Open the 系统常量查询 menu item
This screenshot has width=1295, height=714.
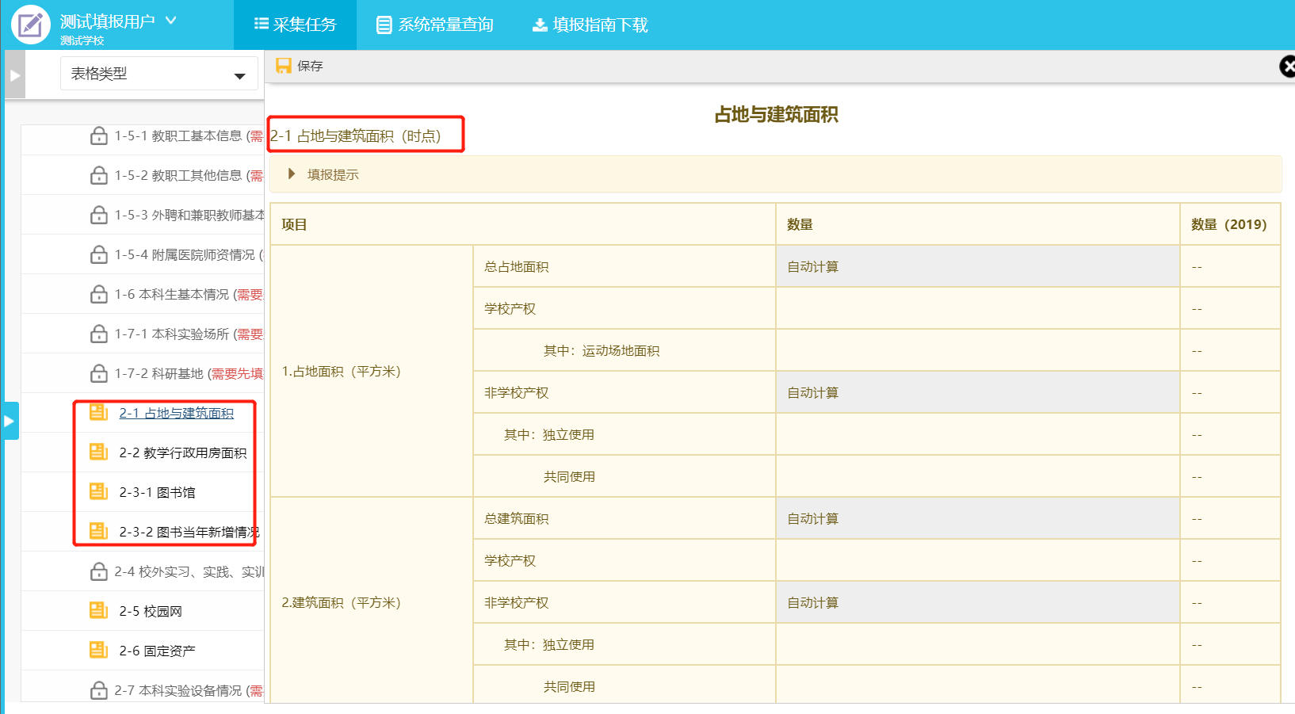click(435, 25)
